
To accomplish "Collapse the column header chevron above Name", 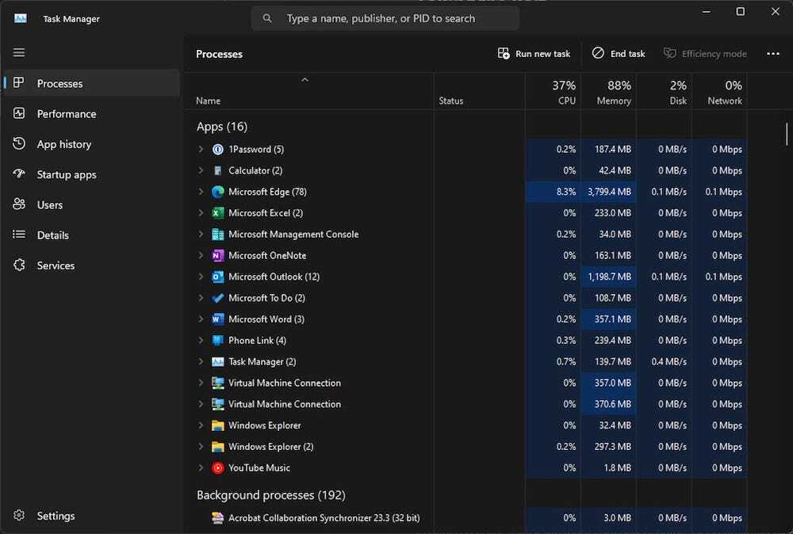I will pos(305,80).
